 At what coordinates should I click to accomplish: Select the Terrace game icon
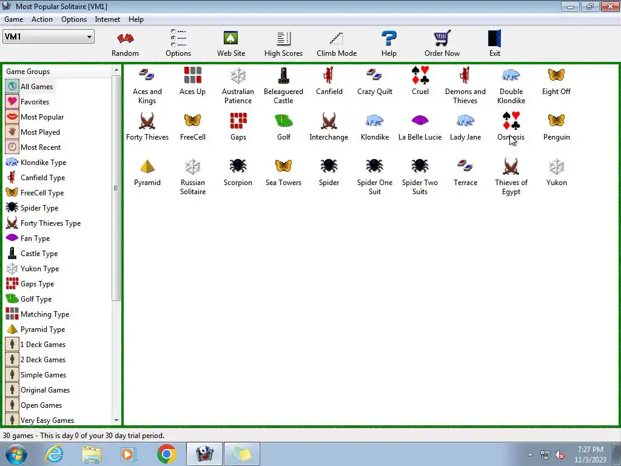pyautogui.click(x=465, y=172)
